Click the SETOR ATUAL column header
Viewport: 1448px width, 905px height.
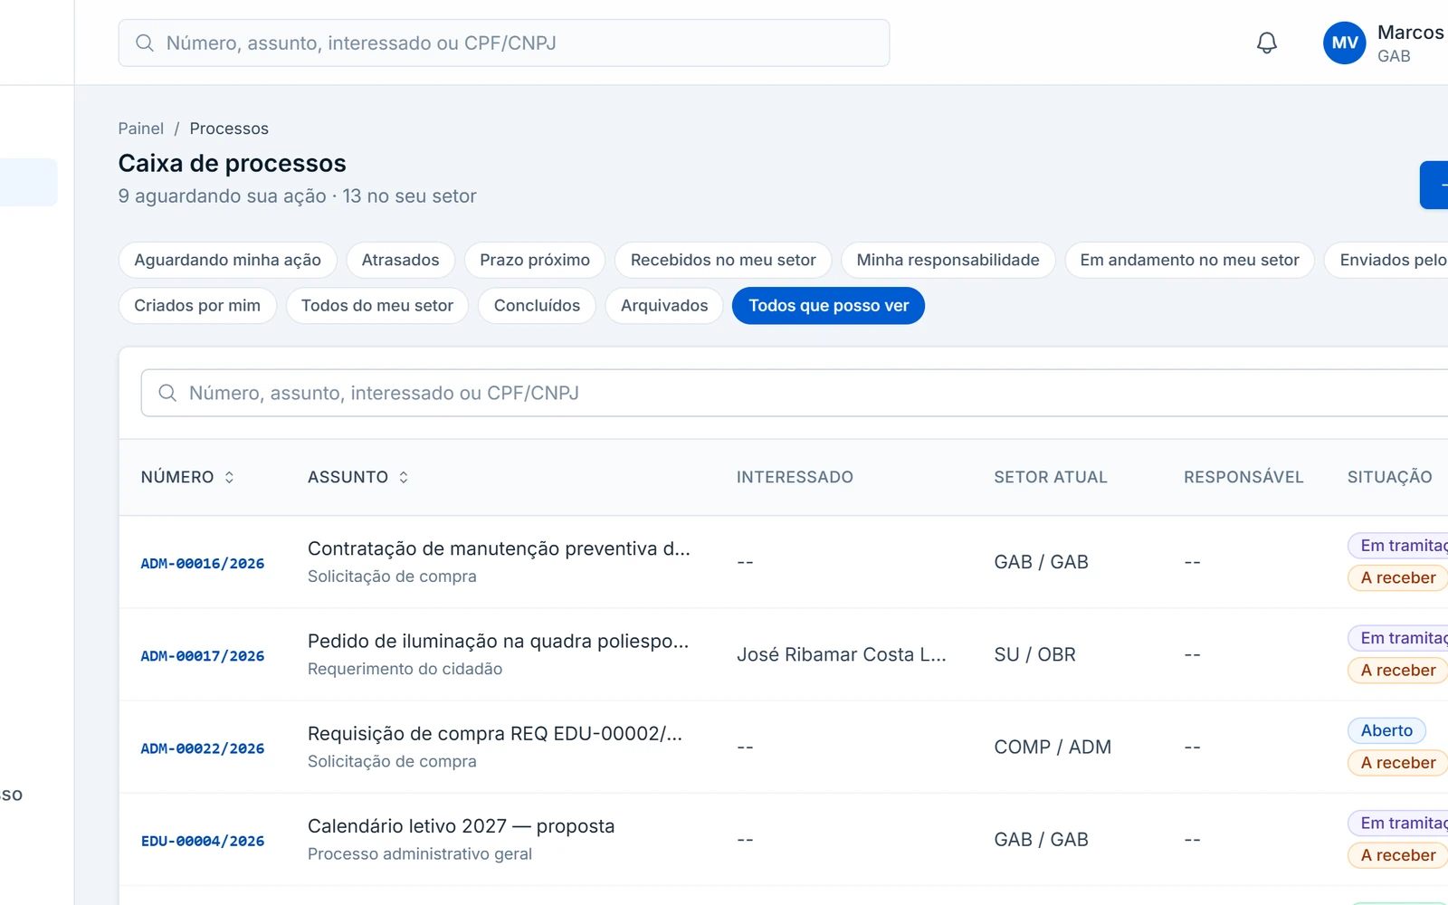pos(1051,477)
